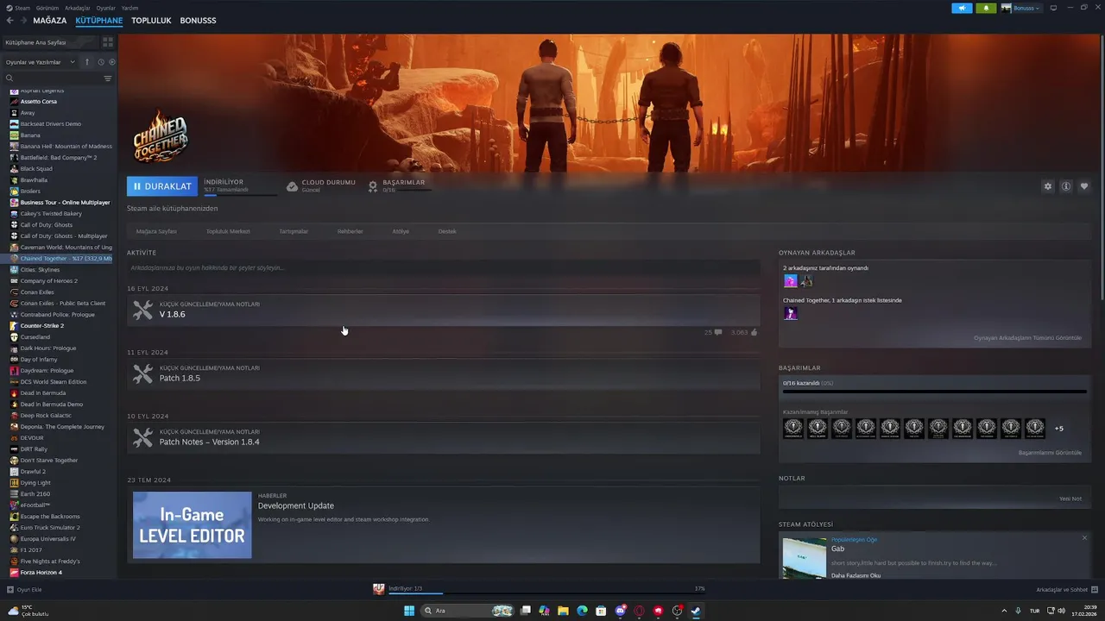This screenshot has width=1105, height=621.
Task: Show the +5 more achievements
Action: [1059, 429]
